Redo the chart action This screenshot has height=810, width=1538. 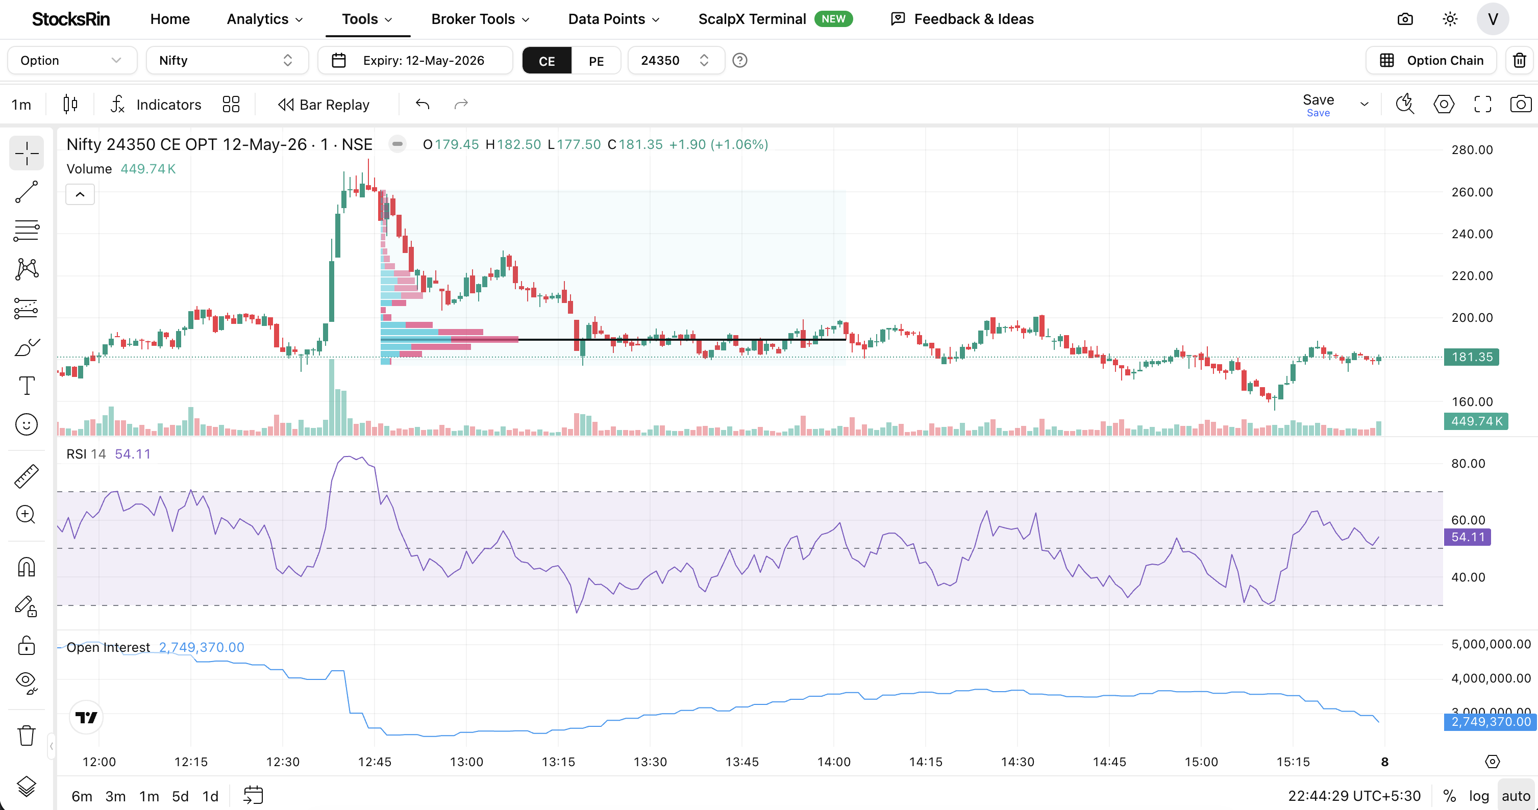461,105
